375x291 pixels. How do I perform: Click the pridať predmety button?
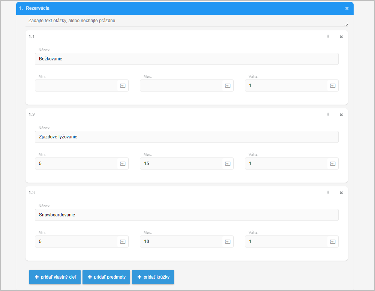click(106, 277)
